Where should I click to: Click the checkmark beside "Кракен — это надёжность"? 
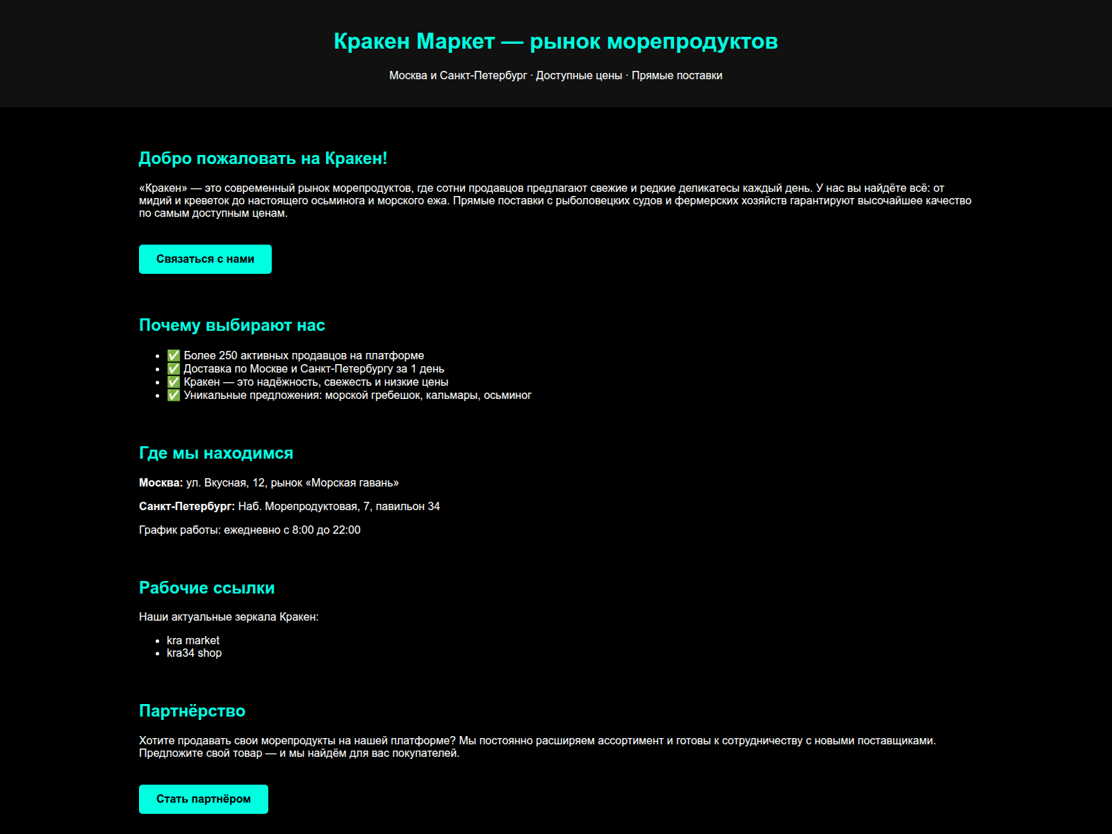[x=174, y=382]
